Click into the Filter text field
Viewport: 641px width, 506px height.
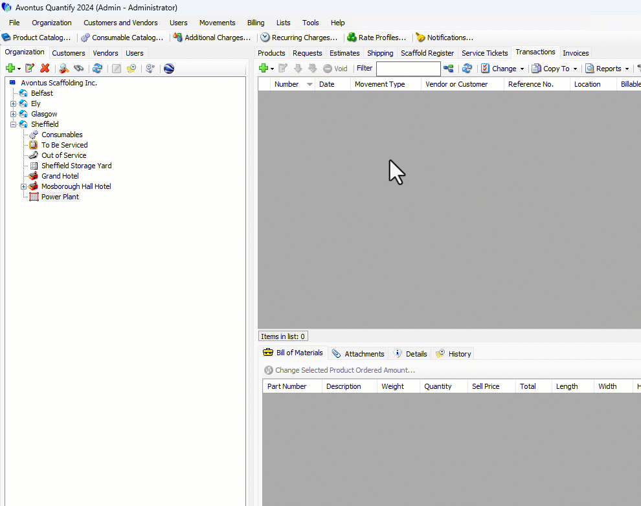tap(408, 69)
